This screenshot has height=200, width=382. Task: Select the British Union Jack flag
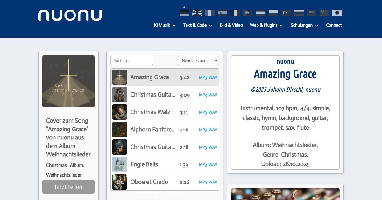pyautogui.click(x=197, y=13)
